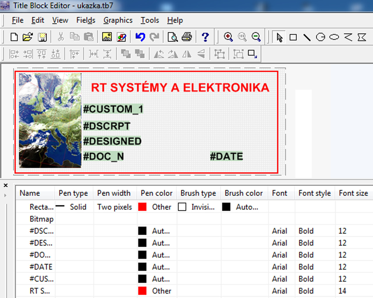Click the Copy icon in toolbar
This screenshot has width=373, height=298.
75,37
